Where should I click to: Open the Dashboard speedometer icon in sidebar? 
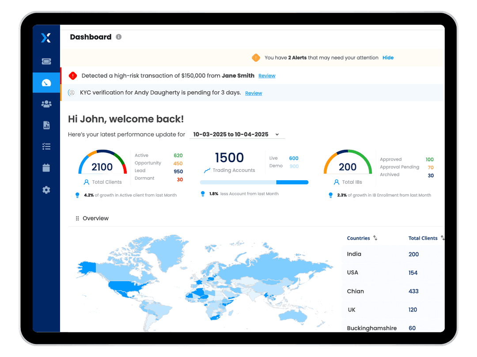[46, 82]
